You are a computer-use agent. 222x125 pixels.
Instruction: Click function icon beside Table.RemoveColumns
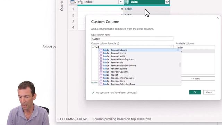click(x=101, y=50)
